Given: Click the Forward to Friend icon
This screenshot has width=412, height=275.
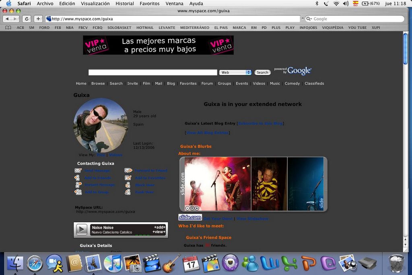Looking at the screenshot, I should [128, 171].
